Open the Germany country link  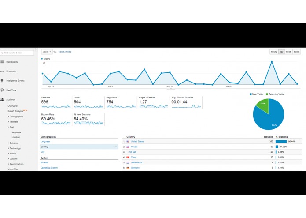tap(135, 168)
